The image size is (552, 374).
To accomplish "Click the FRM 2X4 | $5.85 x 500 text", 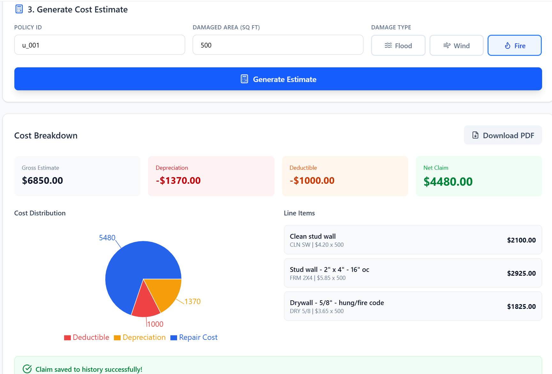I will [317, 278].
